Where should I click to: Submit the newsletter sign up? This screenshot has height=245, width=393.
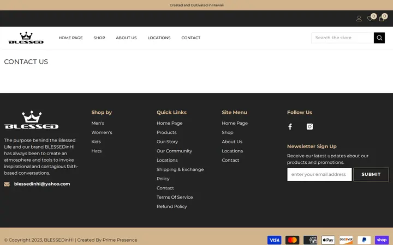click(x=371, y=174)
